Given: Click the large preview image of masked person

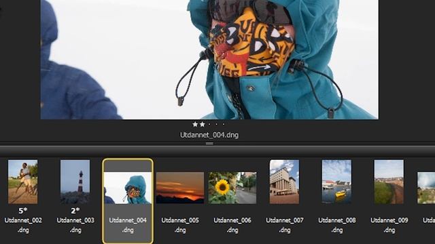Looking at the screenshot, I should pyautogui.click(x=209, y=60).
